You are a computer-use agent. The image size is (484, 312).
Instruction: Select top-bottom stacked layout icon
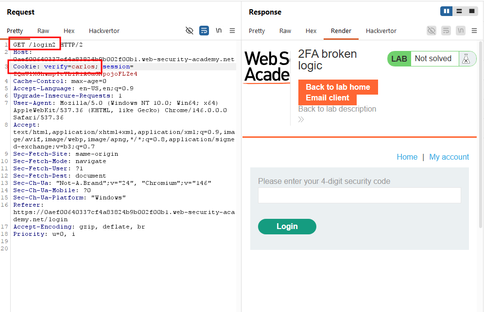pyautogui.click(x=459, y=11)
